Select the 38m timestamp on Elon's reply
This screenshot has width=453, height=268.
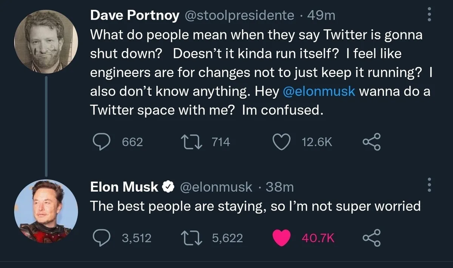click(280, 187)
